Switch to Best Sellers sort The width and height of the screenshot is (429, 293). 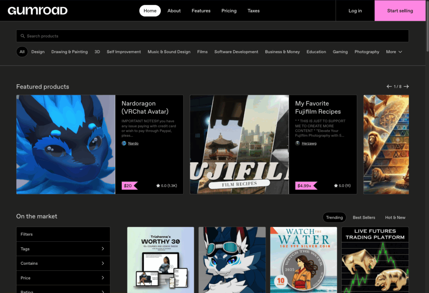click(x=364, y=217)
